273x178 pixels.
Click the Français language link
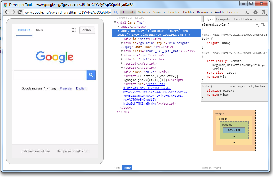coord(66,88)
